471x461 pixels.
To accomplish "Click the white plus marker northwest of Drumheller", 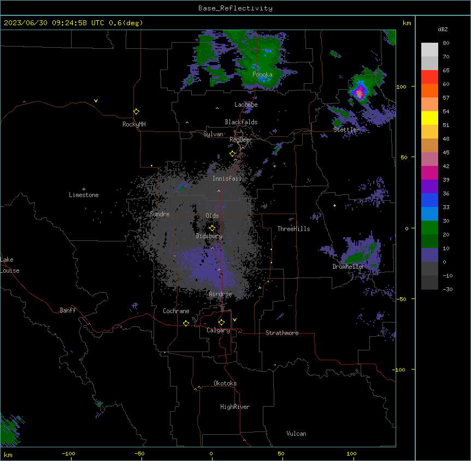I will [x=334, y=205].
